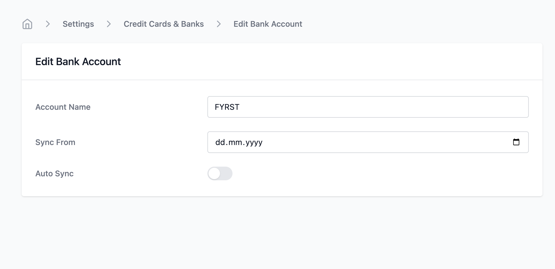Place cursor after FYRST text
555x269 pixels.
(240, 107)
